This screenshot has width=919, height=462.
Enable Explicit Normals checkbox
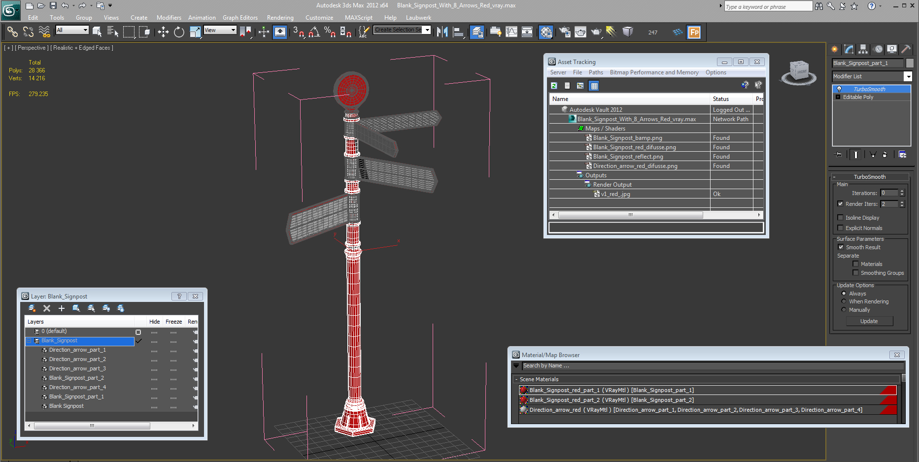(840, 228)
